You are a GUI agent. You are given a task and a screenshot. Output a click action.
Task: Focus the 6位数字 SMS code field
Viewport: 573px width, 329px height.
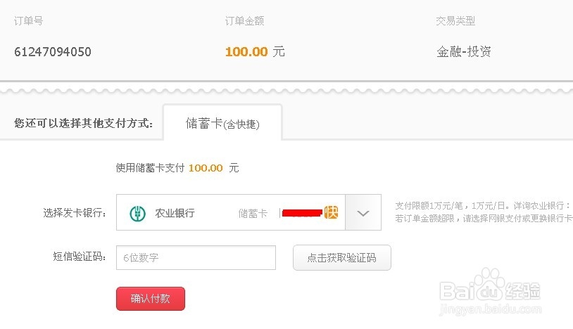[x=196, y=257]
